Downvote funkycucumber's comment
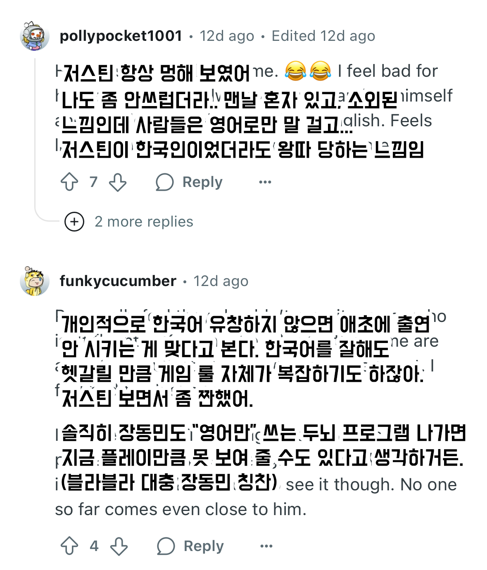Image resolution: width=487 pixels, height=570 pixels. 119,546
